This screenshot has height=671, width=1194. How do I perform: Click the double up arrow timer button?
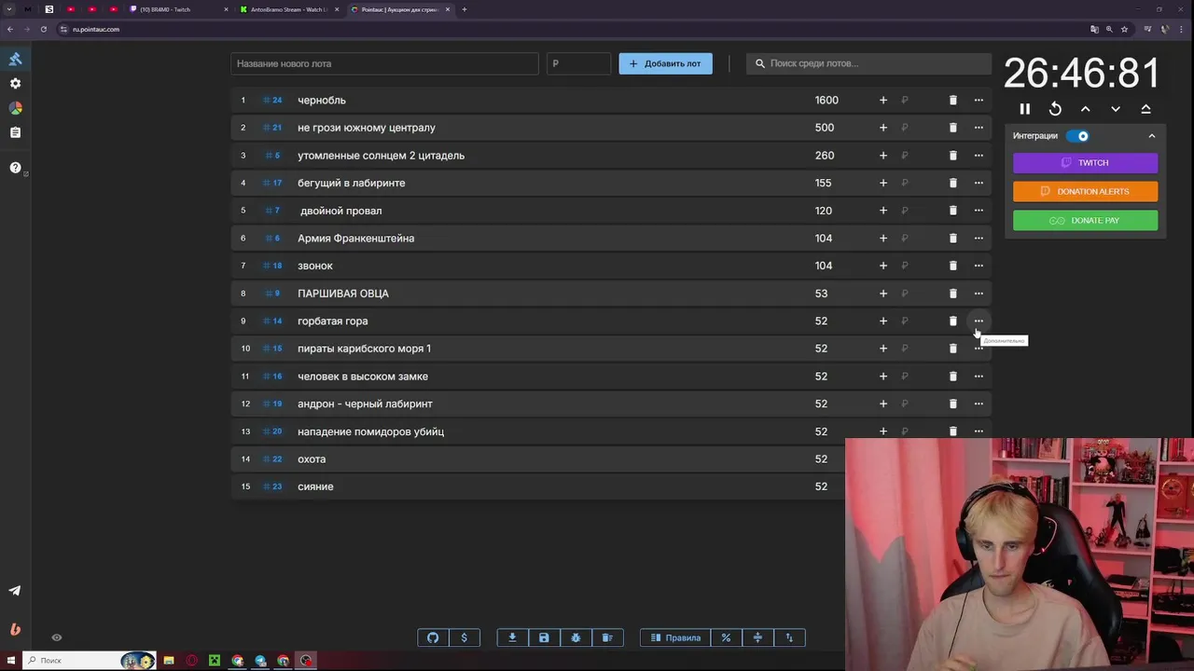tap(1145, 109)
